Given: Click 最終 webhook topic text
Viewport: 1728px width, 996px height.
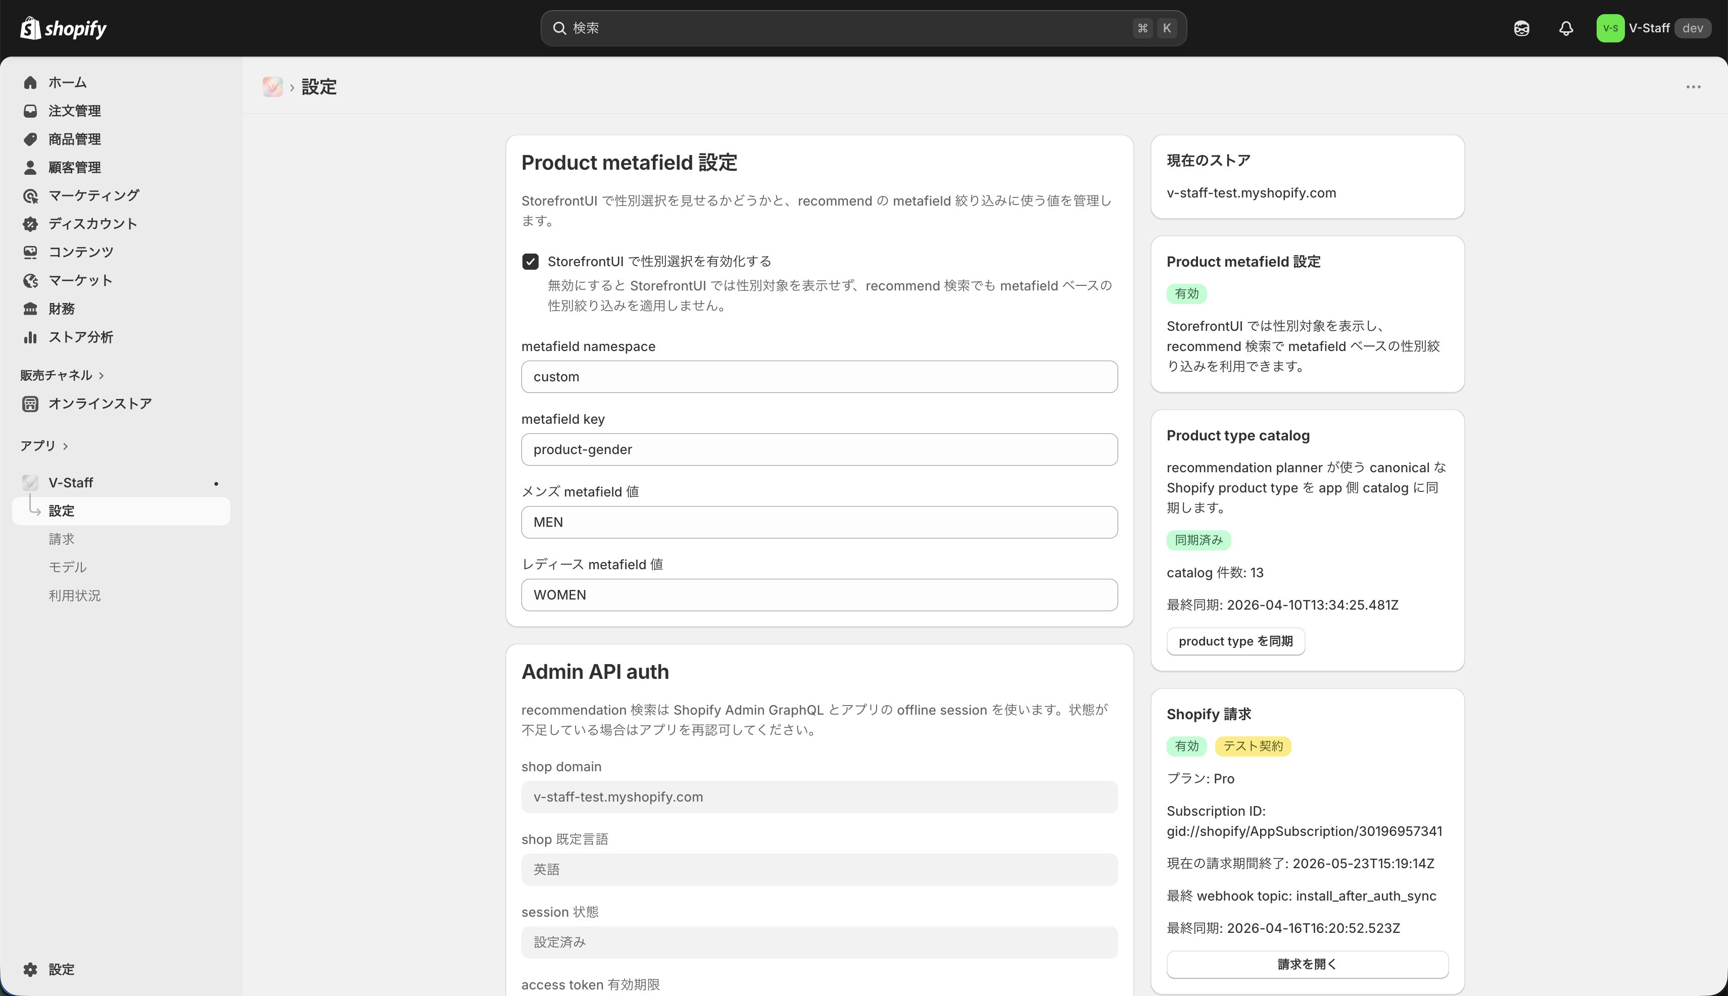Looking at the screenshot, I should pyautogui.click(x=1301, y=896).
